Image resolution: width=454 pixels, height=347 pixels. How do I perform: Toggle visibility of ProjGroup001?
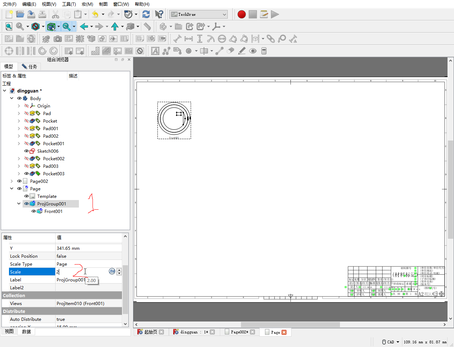click(x=26, y=204)
